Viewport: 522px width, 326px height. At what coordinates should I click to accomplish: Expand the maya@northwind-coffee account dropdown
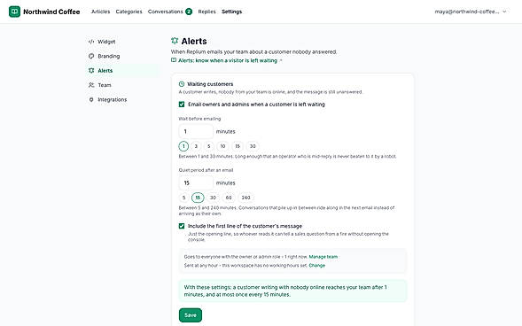click(x=471, y=12)
